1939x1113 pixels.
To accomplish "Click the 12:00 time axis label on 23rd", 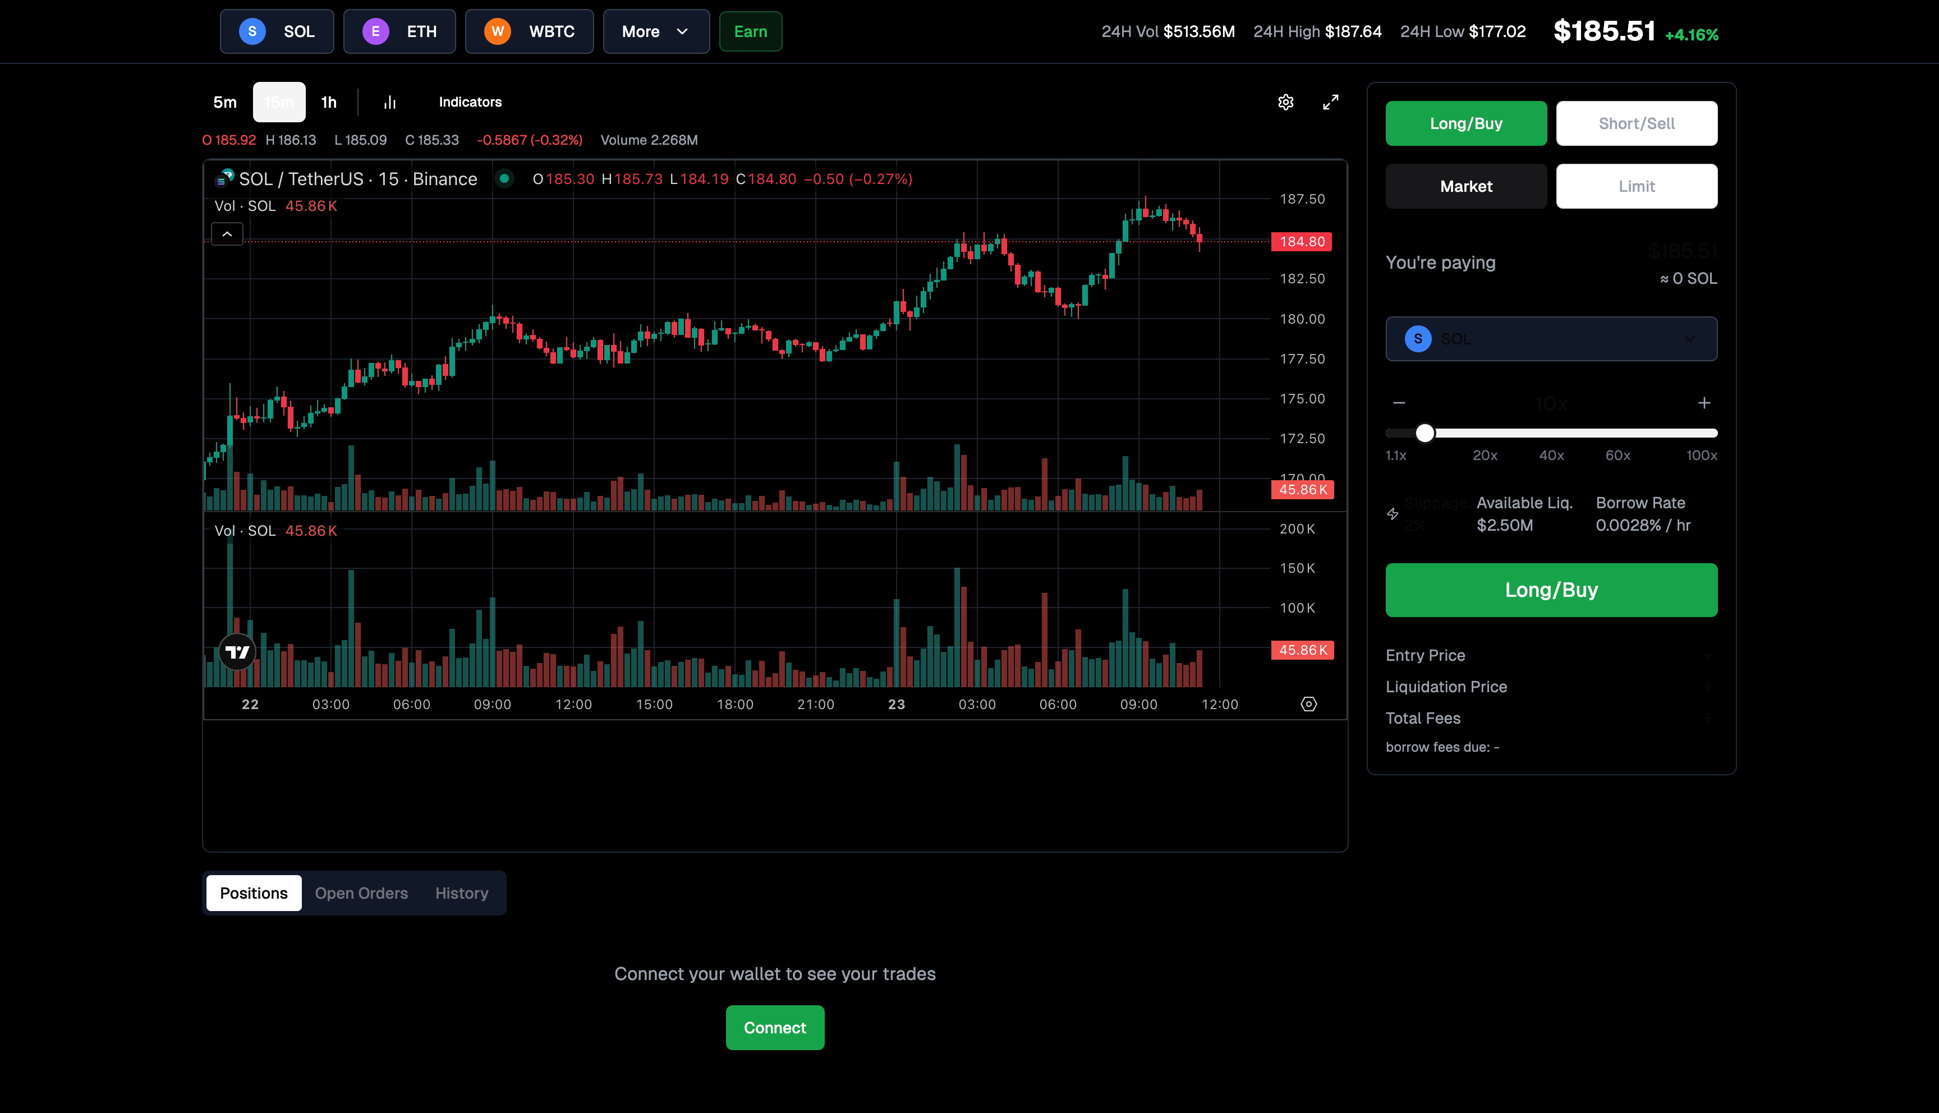I will [1219, 704].
